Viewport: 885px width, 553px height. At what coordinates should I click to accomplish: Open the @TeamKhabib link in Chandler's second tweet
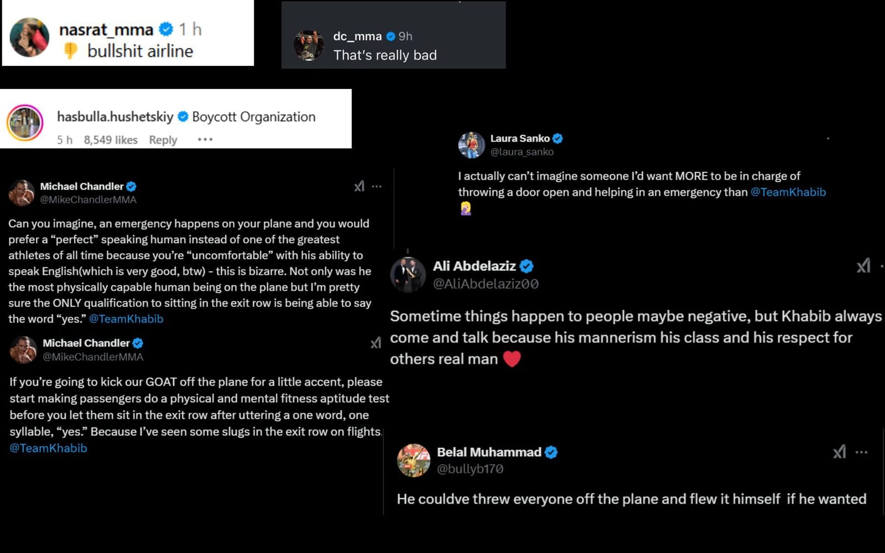(48, 448)
